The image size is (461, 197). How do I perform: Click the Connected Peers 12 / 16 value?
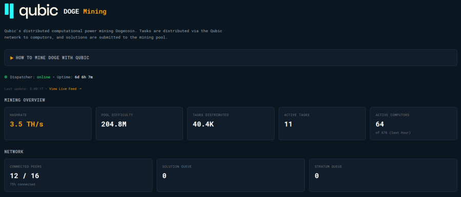click(x=25, y=176)
